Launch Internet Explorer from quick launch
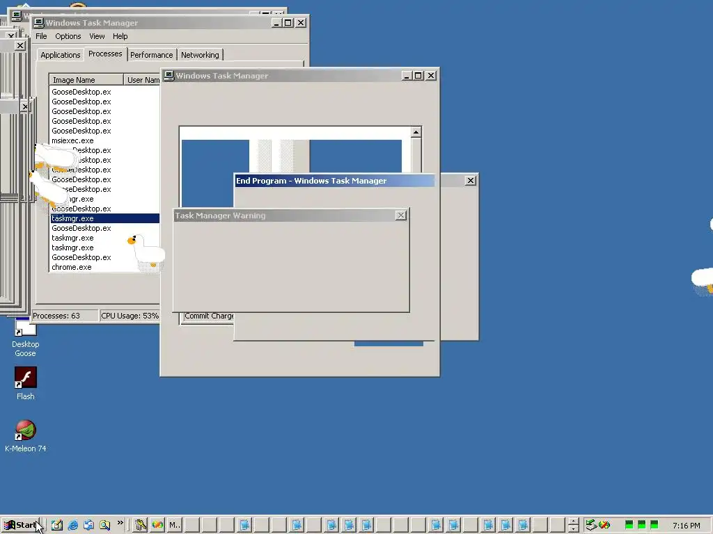713x534 pixels. coord(72,525)
